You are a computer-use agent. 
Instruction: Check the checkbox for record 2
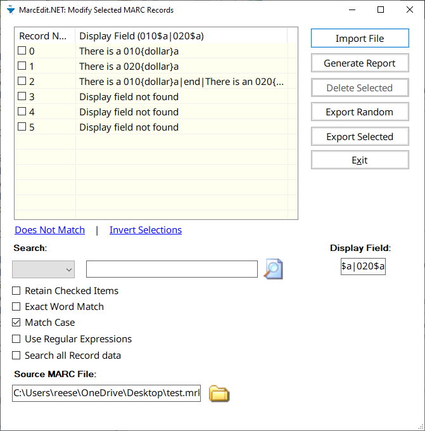point(22,81)
